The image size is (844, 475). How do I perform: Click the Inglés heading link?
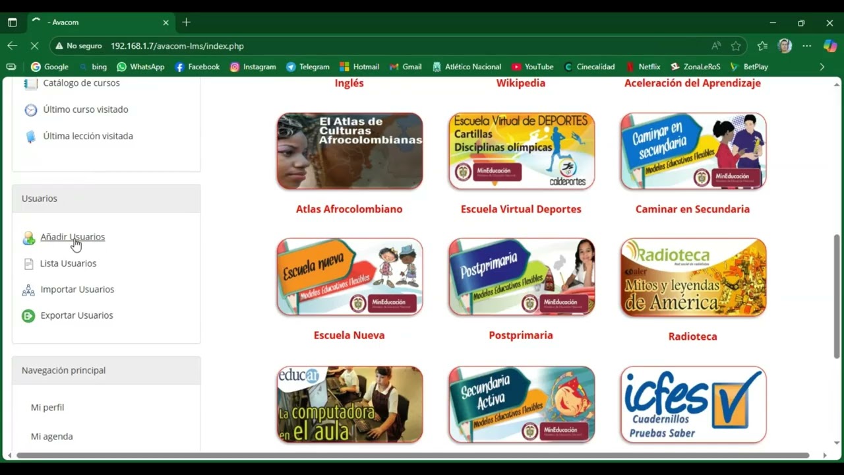(x=349, y=83)
